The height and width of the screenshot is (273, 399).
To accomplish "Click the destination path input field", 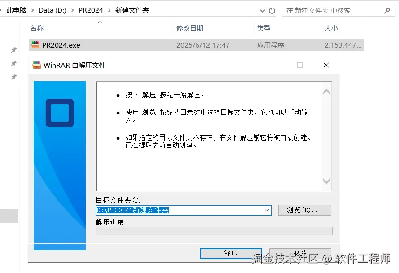I will pos(184,210).
